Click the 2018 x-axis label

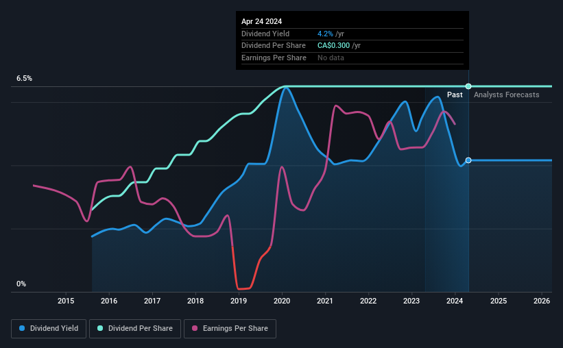(195, 301)
